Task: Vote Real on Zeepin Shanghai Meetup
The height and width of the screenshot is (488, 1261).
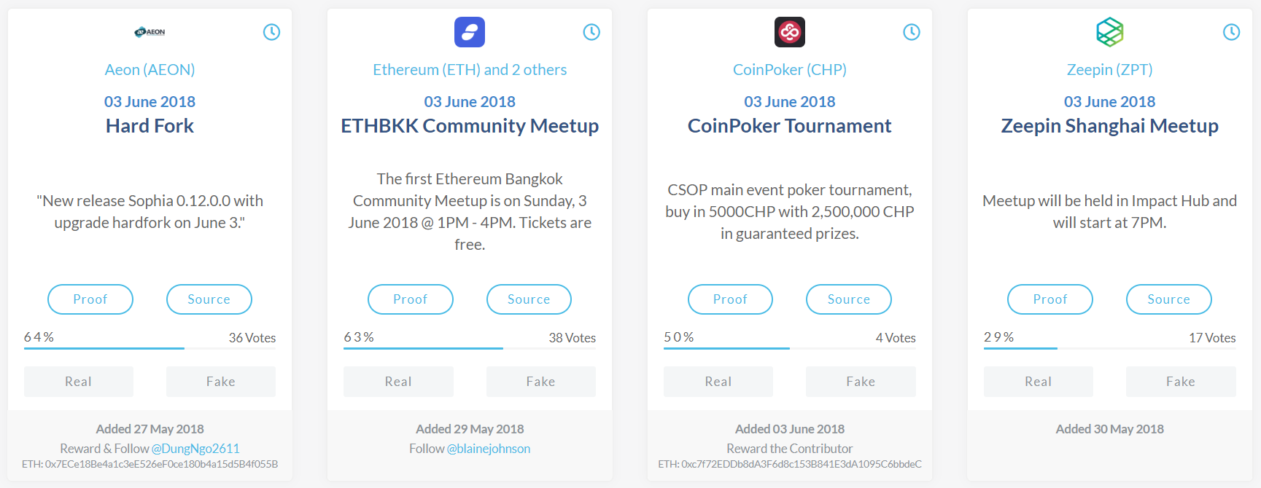Action: [x=1039, y=382]
